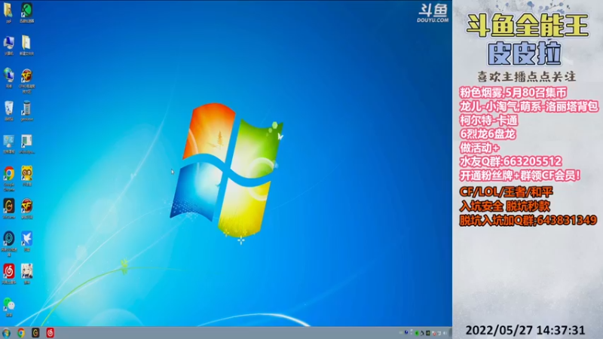This screenshot has width=603, height=339.
Task: Click the Chrome icon pinned on the taskbar
Action: [x=21, y=333]
